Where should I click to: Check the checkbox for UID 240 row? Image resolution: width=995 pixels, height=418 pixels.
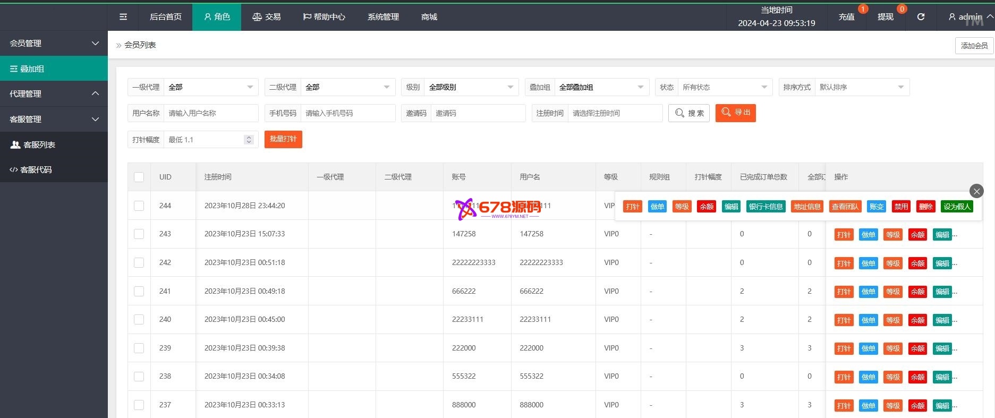point(139,319)
